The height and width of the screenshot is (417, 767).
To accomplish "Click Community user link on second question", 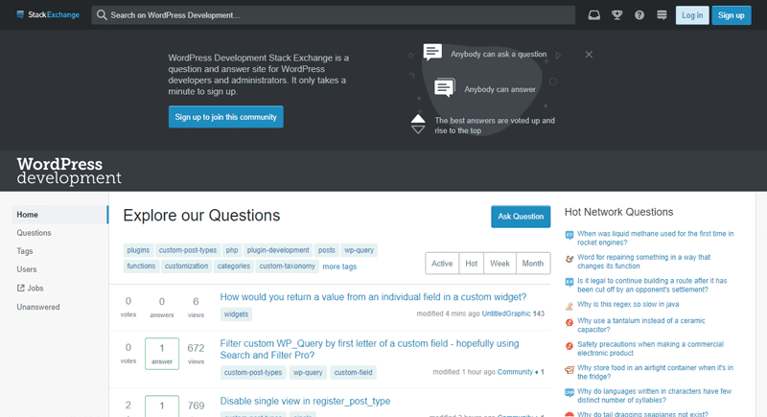I will coord(515,372).
